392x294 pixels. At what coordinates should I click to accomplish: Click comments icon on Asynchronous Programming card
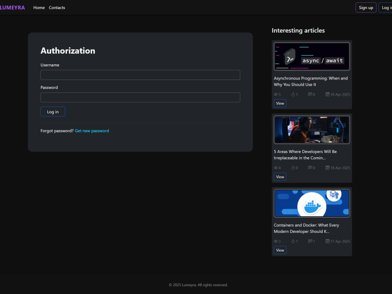tap(310, 94)
